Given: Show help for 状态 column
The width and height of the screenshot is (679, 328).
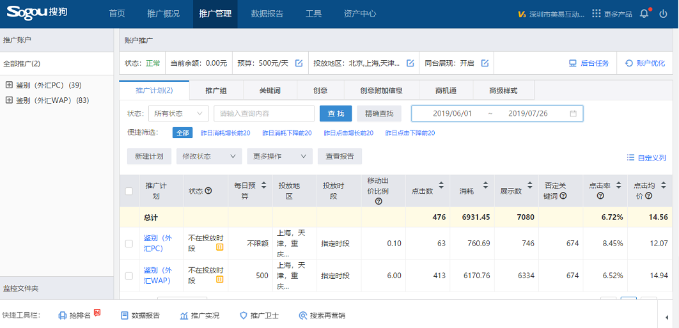Looking at the screenshot, I should click(x=208, y=191).
